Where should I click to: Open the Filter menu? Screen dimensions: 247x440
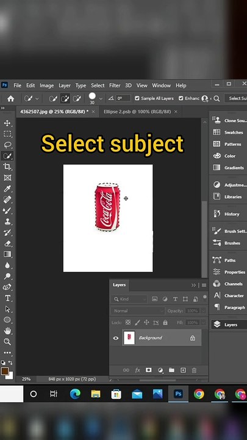click(115, 86)
